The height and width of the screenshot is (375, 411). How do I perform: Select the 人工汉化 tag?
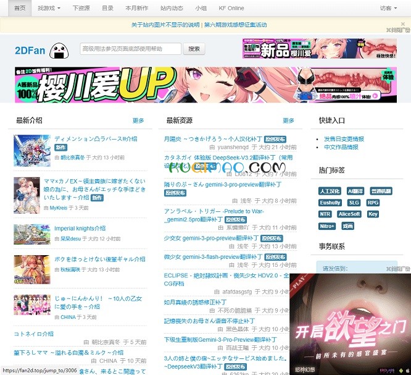[330, 192]
